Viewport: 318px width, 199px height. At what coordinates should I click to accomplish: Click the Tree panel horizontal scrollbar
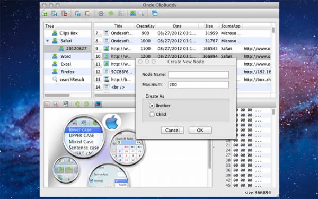click(57, 95)
